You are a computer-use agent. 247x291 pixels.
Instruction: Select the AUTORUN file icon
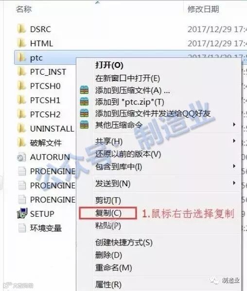coord(21,157)
